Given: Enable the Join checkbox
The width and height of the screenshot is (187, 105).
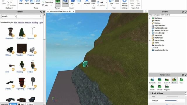Looking at the screenshot, I should pos(43,5).
